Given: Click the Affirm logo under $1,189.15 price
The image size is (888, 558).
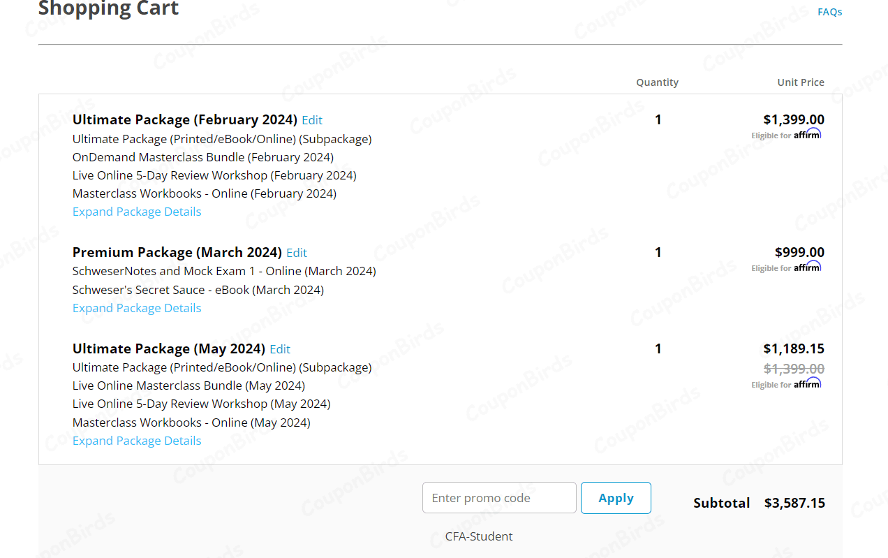Looking at the screenshot, I should tap(807, 383).
